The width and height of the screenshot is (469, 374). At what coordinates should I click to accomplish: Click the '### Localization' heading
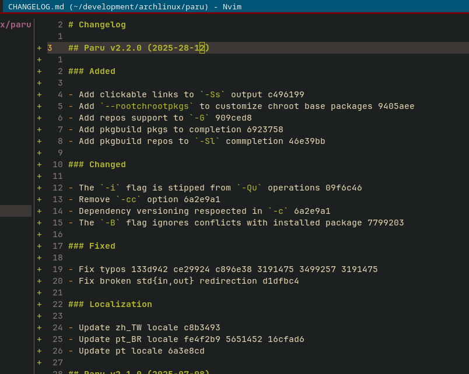pos(110,304)
